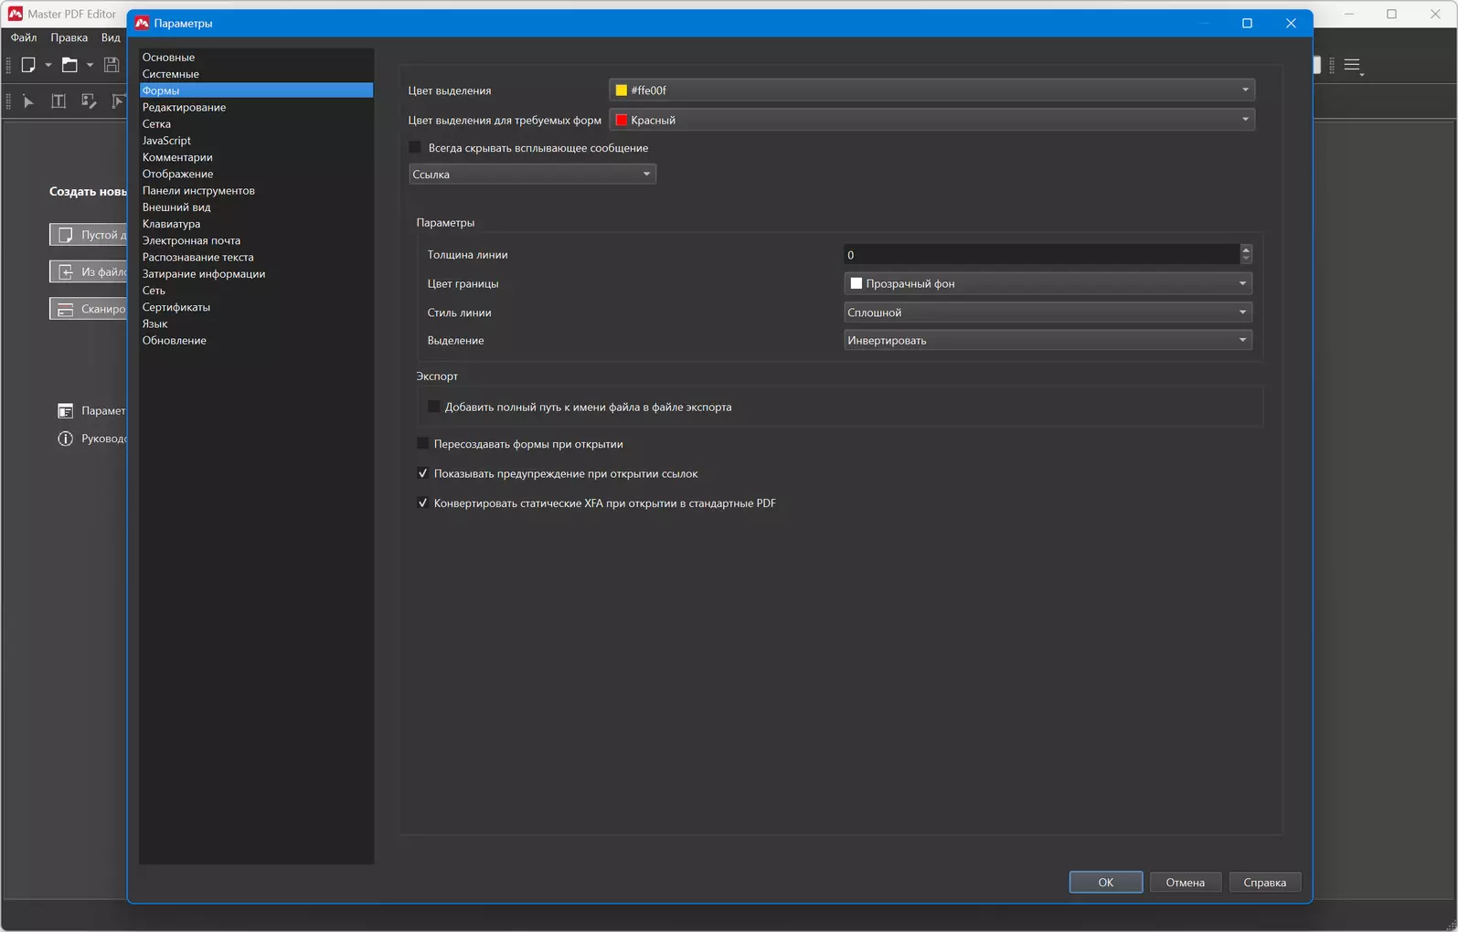Decrease 'Толщина линии' with down stepper arrow

[x=1246, y=259]
